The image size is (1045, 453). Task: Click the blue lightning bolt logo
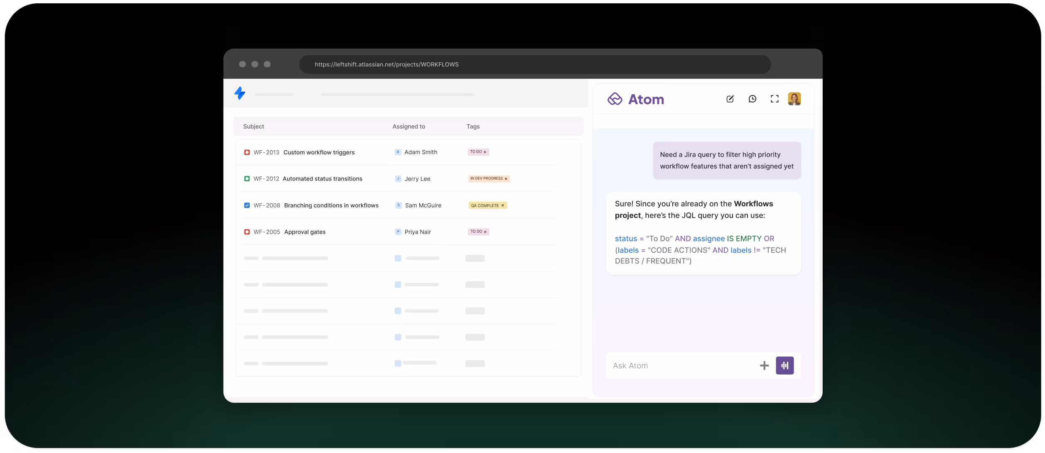pos(240,93)
